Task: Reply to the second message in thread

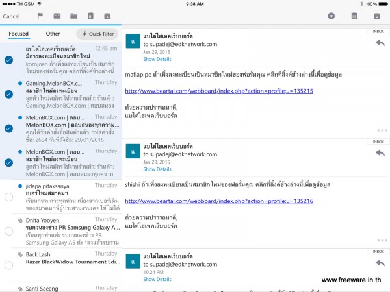Action: [x=380, y=151]
